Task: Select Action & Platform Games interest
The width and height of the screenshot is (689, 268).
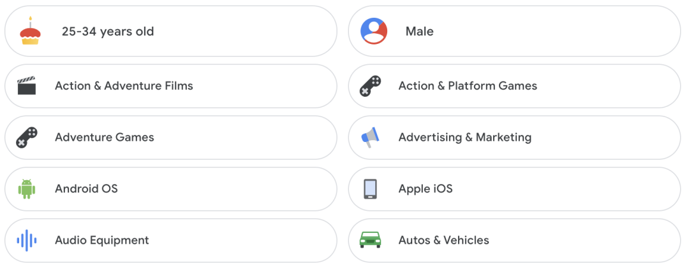Action: [x=514, y=86]
